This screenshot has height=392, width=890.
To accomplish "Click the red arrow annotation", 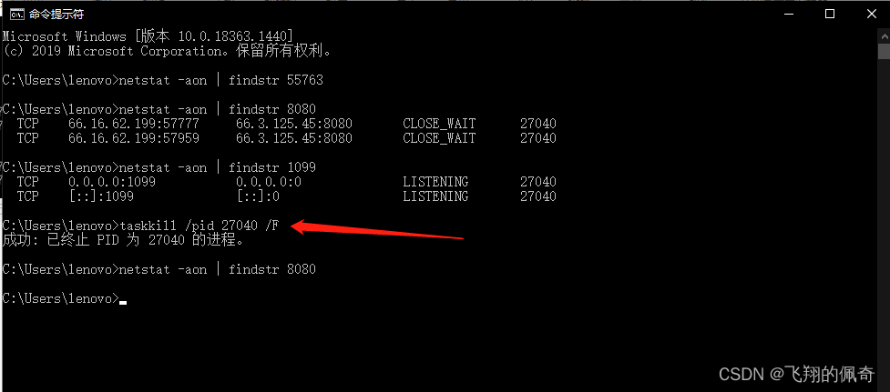I will tap(377, 231).
